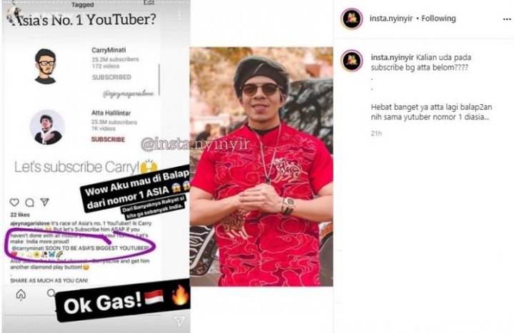The height and width of the screenshot is (333, 514).
Task: Click the heart like icon
Action: tap(14, 203)
